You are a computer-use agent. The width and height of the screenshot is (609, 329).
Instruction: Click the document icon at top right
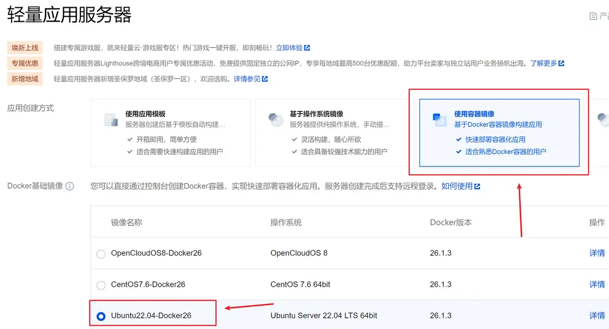(593, 16)
